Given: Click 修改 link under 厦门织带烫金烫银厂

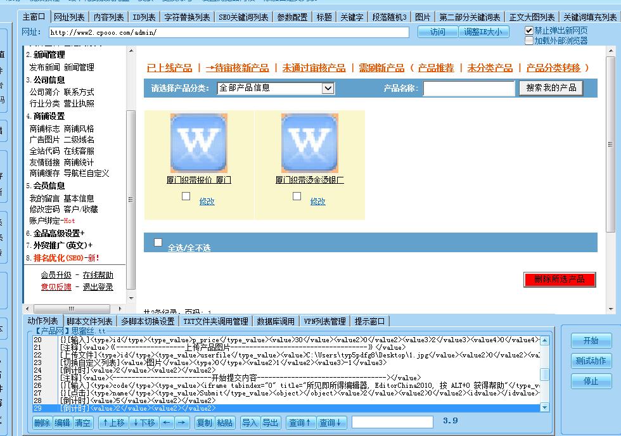Looking at the screenshot, I should click(317, 202).
